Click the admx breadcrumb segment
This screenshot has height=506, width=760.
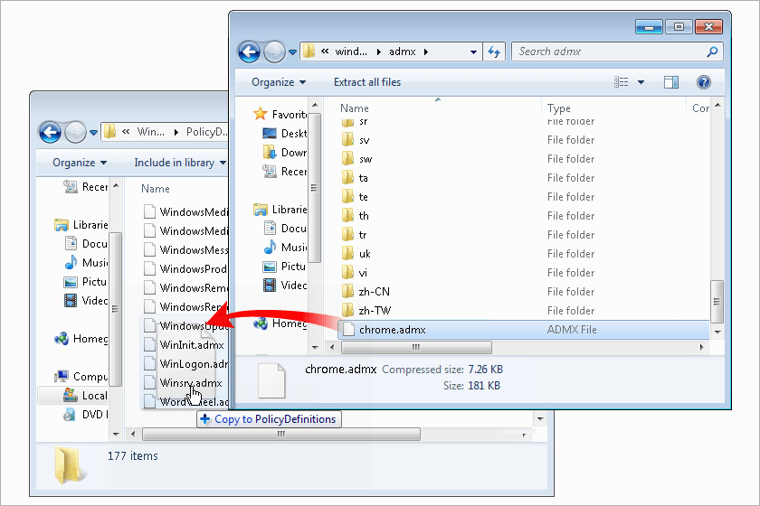coord(403,52)
